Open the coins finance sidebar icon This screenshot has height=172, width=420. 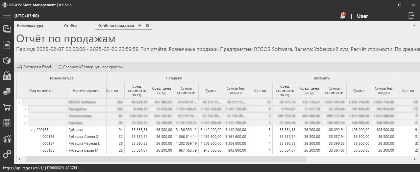point(7,92)
